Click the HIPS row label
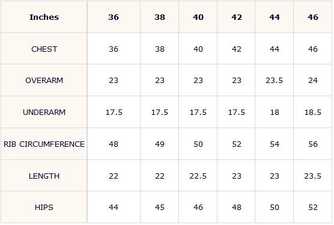 coord(44,207)
